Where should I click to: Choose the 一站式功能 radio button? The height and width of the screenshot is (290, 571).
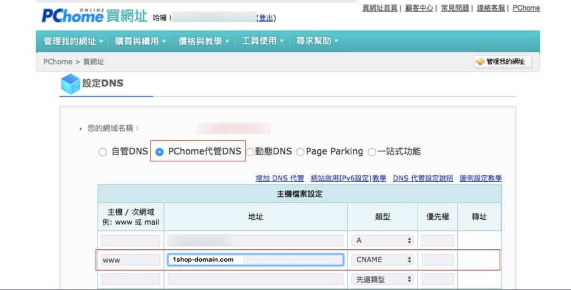pos(372,152)
